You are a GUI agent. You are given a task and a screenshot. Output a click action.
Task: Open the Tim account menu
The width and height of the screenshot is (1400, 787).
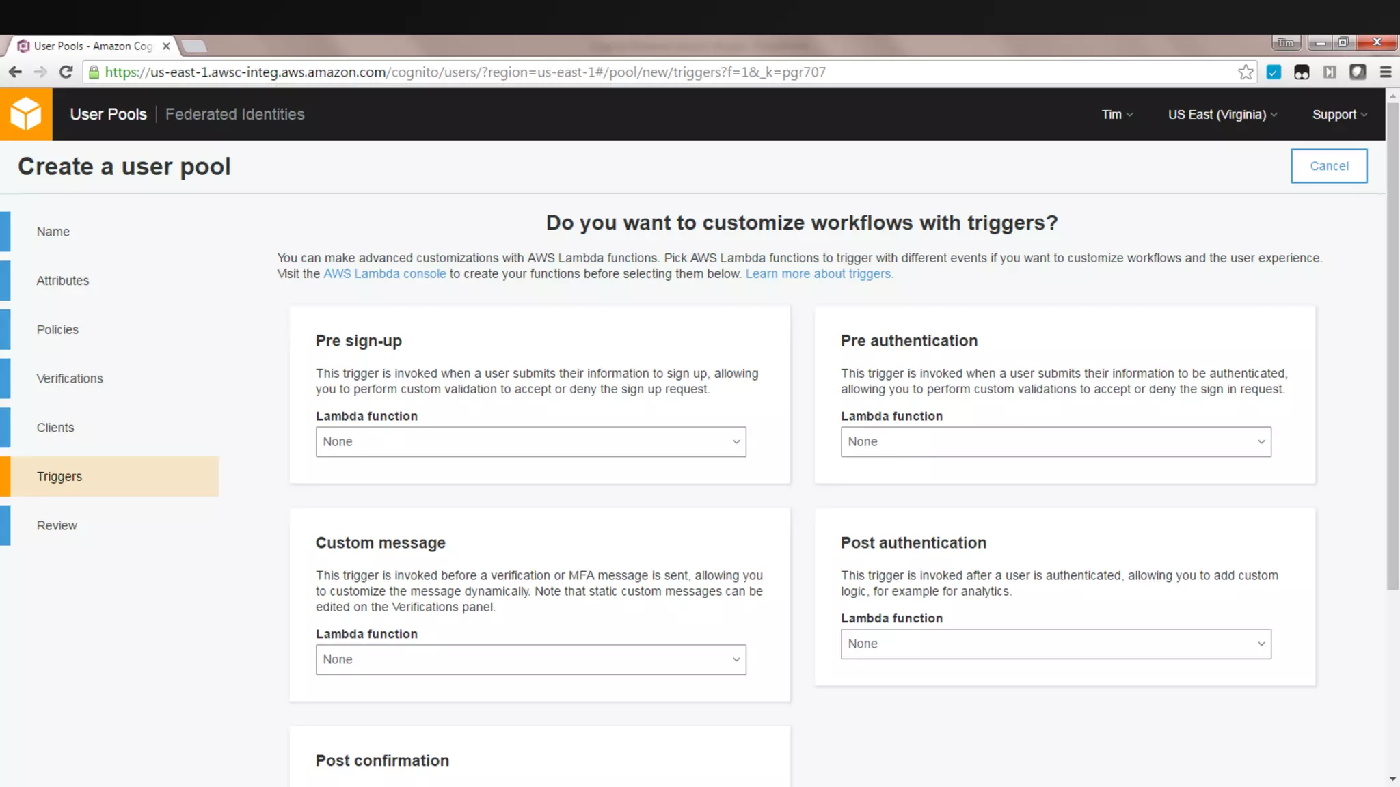pos(1117,115)
